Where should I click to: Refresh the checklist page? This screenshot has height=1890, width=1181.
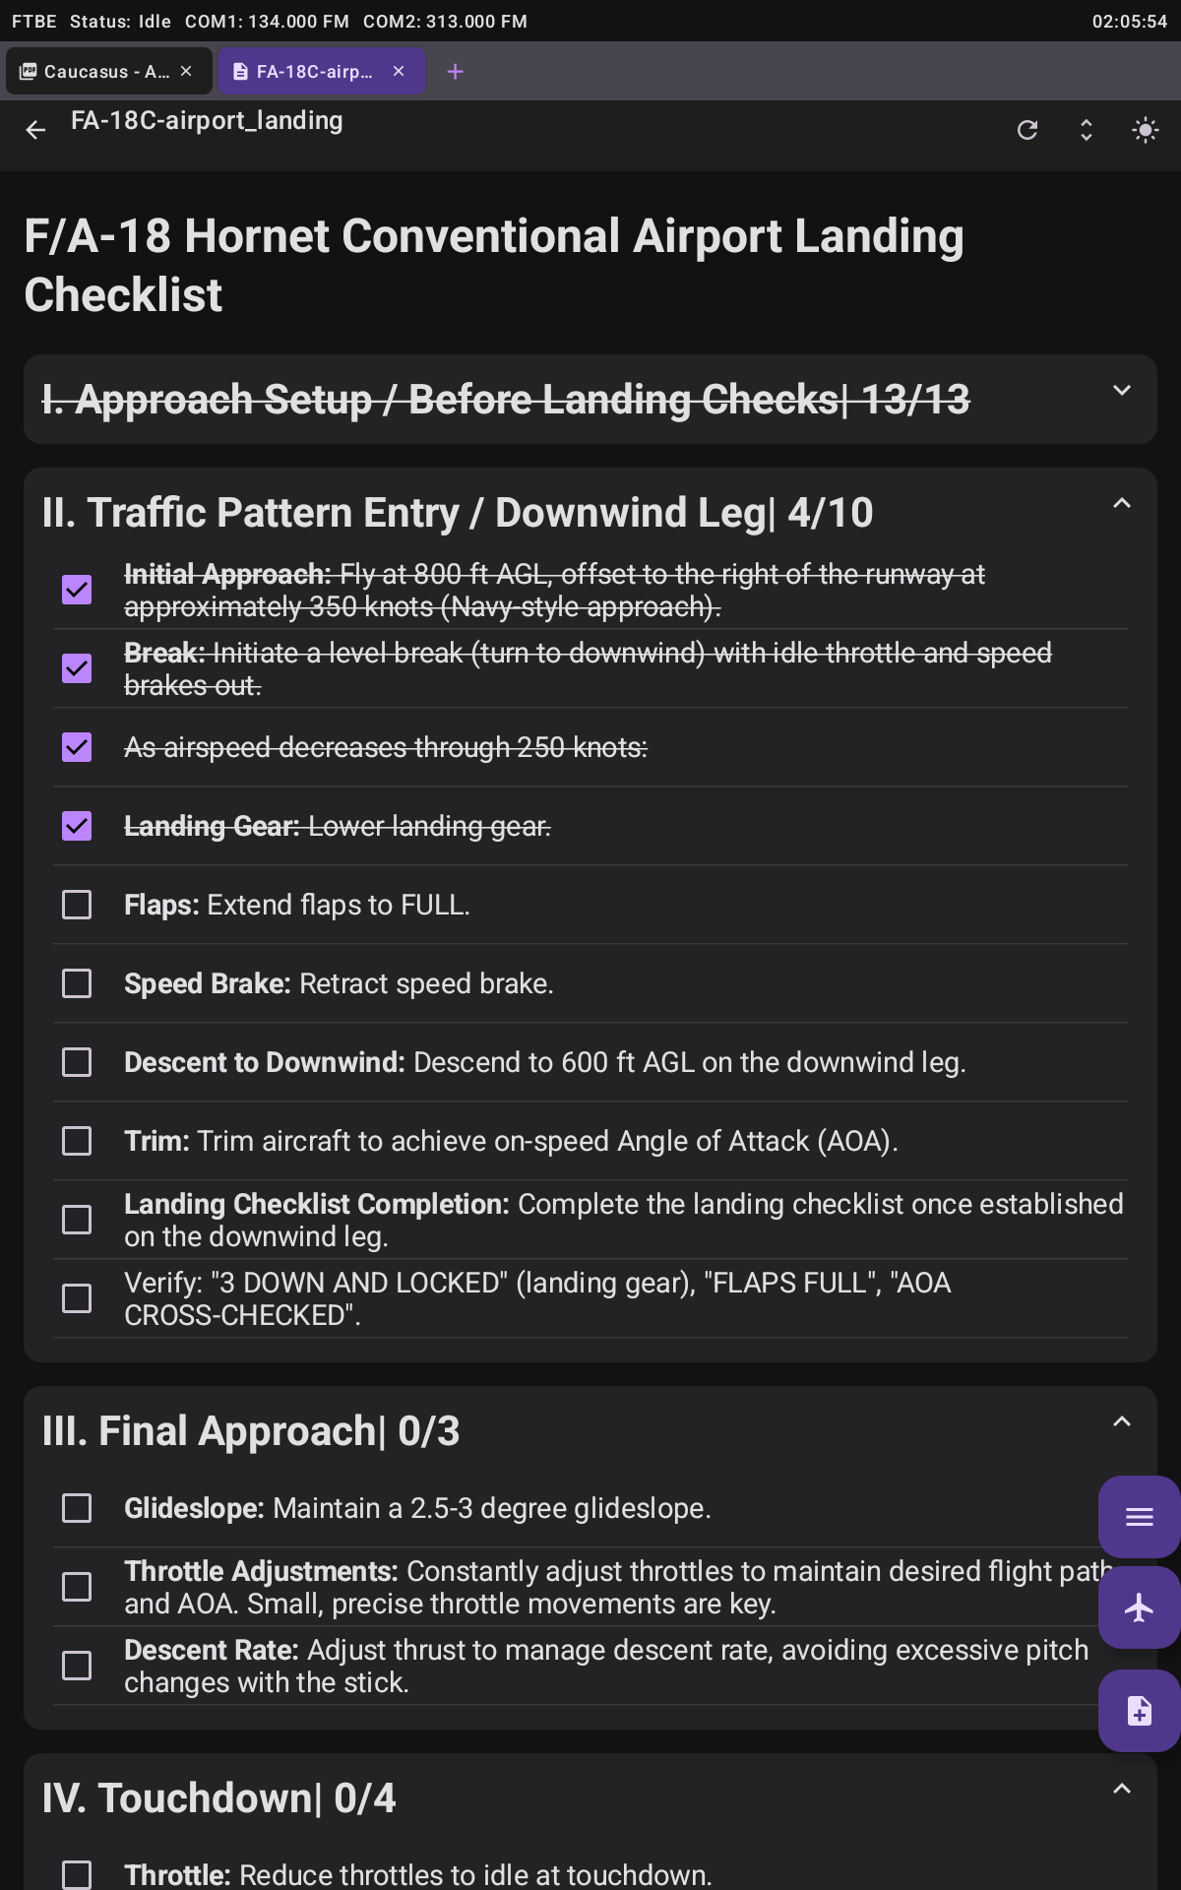coord(1026,129)
